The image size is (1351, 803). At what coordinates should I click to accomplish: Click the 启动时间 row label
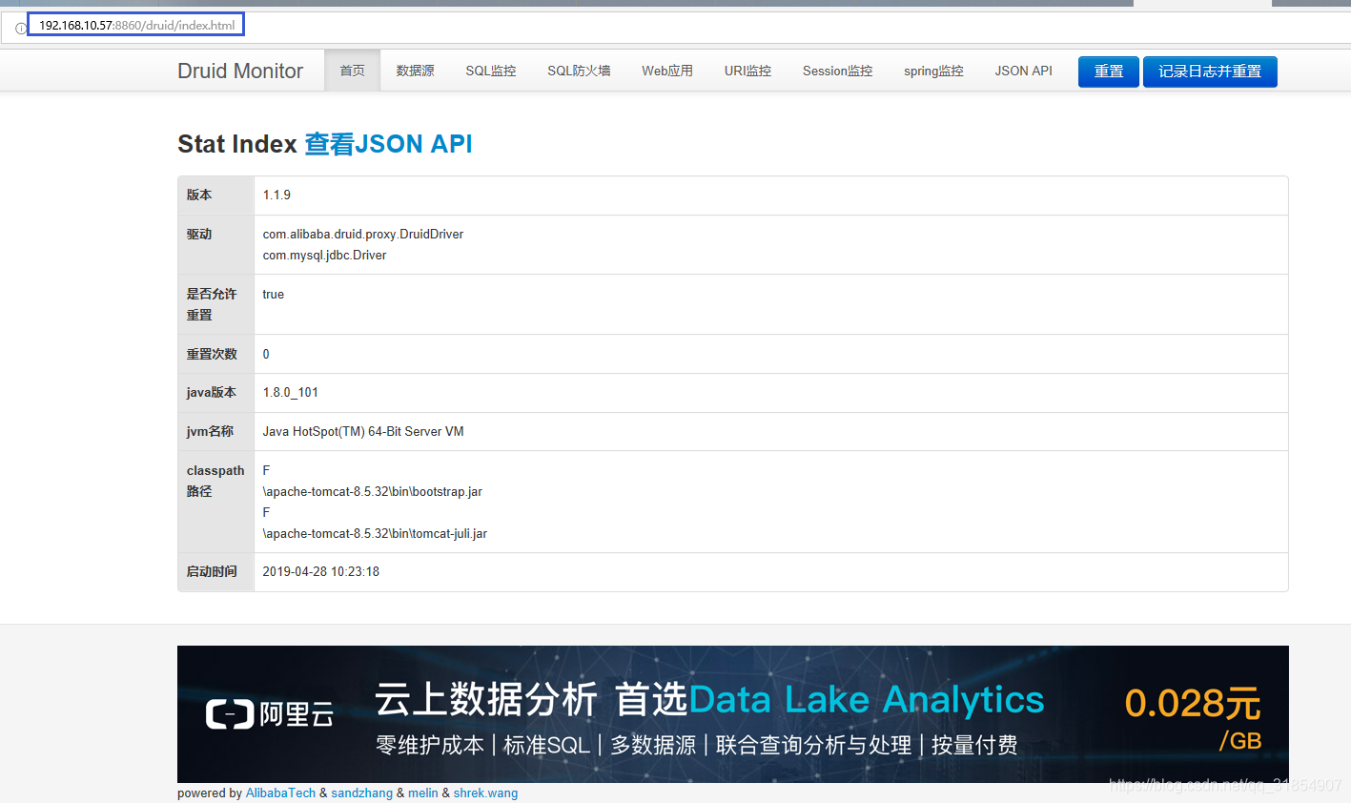coord(212,571)
